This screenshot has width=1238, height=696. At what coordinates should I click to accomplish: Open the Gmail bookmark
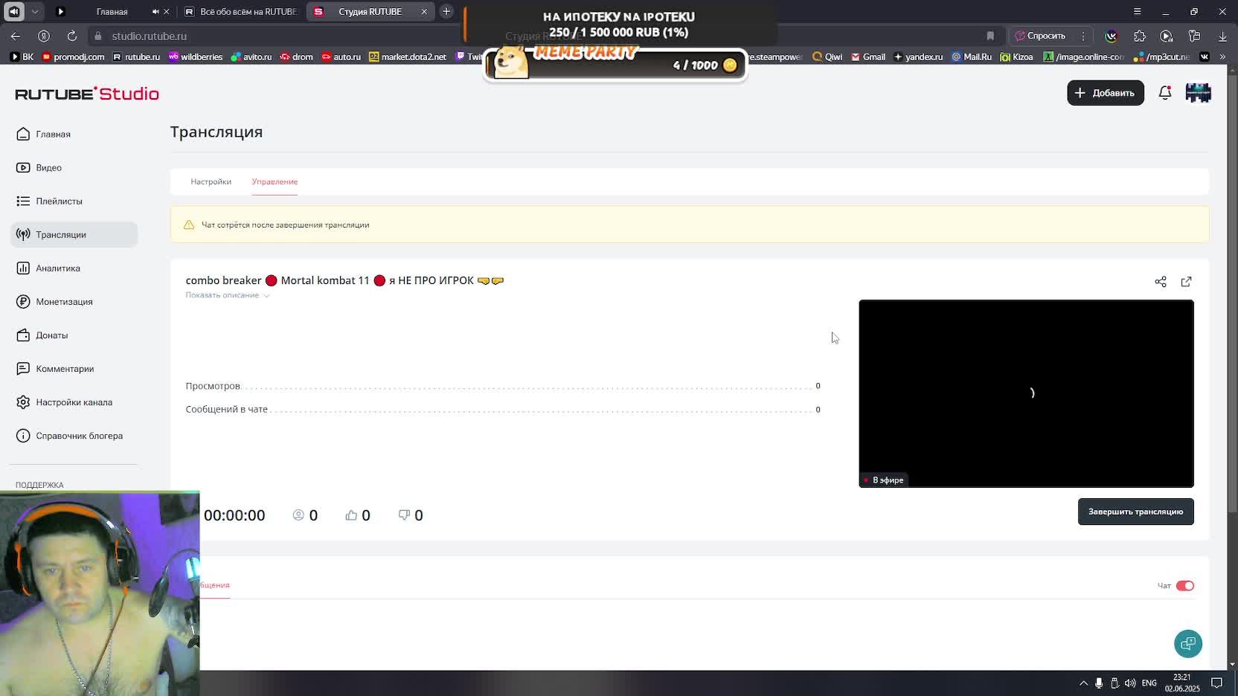[867, 57]
